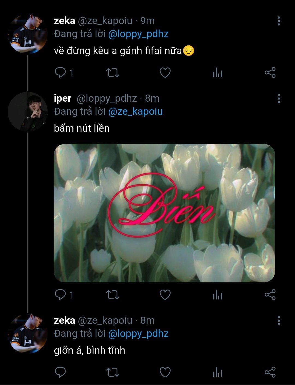Open zeka's profile picture on first tweet
This screenshot has width=295, height=385.
click(28, 34)
